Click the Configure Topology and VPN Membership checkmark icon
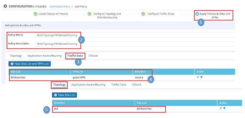245x118 pixels. pos(89,14)
